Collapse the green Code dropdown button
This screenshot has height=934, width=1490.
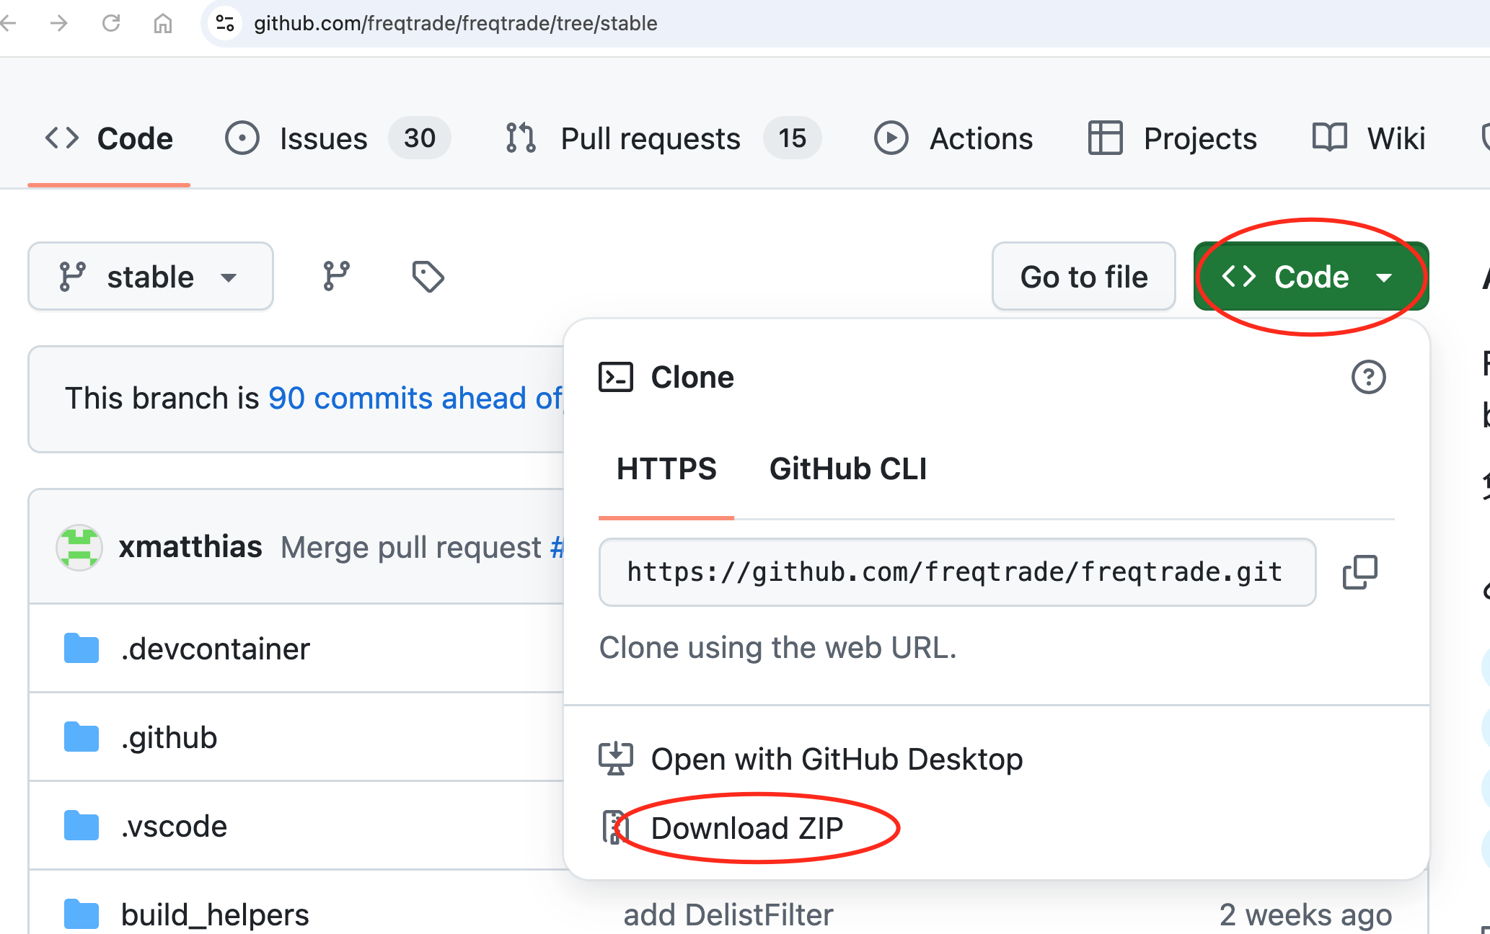tap(1310, 277)
